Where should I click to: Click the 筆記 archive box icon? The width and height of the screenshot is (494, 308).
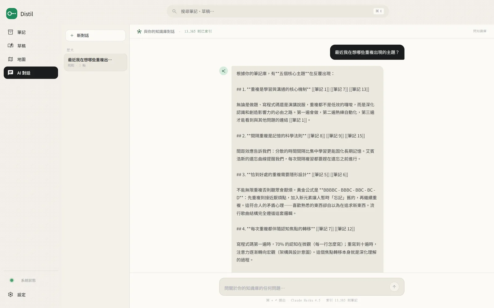[10, 32]
